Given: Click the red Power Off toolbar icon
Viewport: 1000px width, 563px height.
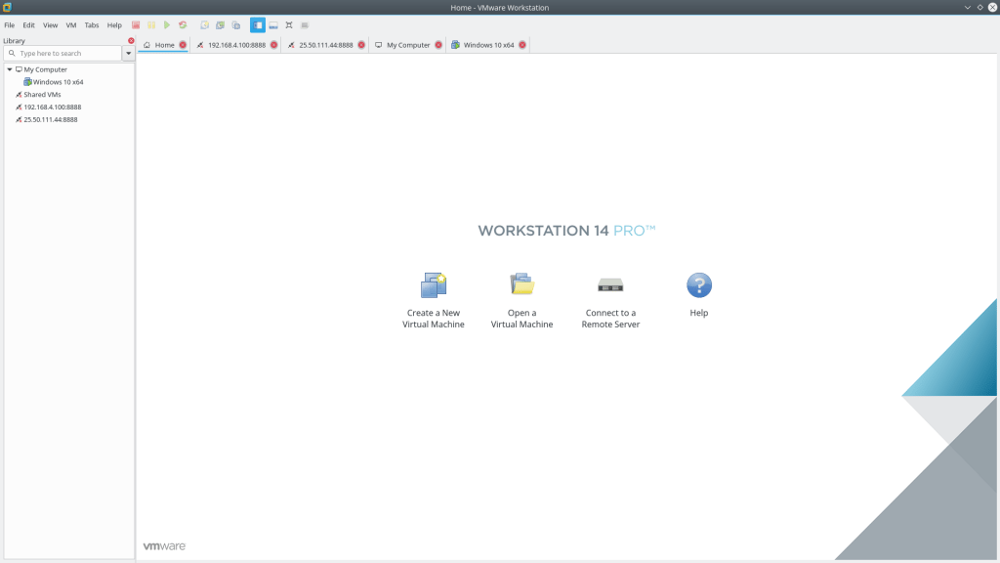Looking at the screenshot, I should pos(136,24).
